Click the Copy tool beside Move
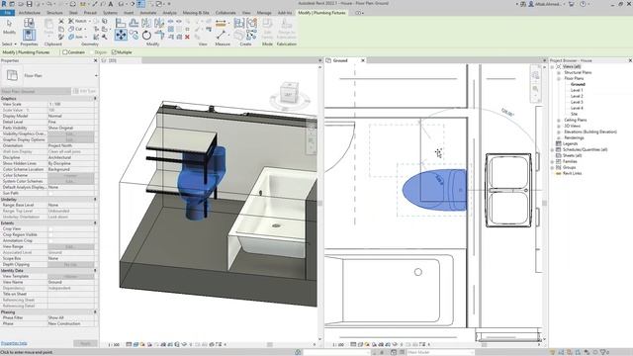633x356 pixels. coord(134,36)
